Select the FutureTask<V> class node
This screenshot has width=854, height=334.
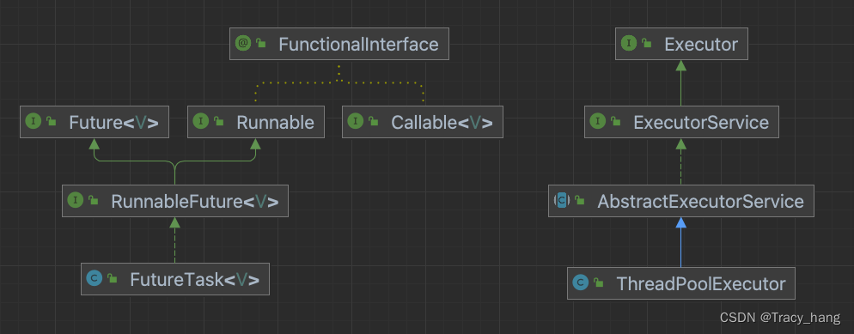tap(174, 280)
